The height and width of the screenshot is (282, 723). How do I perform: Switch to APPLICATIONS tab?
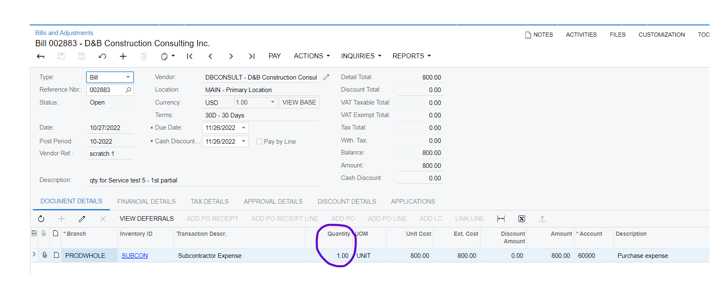pyautogui.click(x=413, y=202)
